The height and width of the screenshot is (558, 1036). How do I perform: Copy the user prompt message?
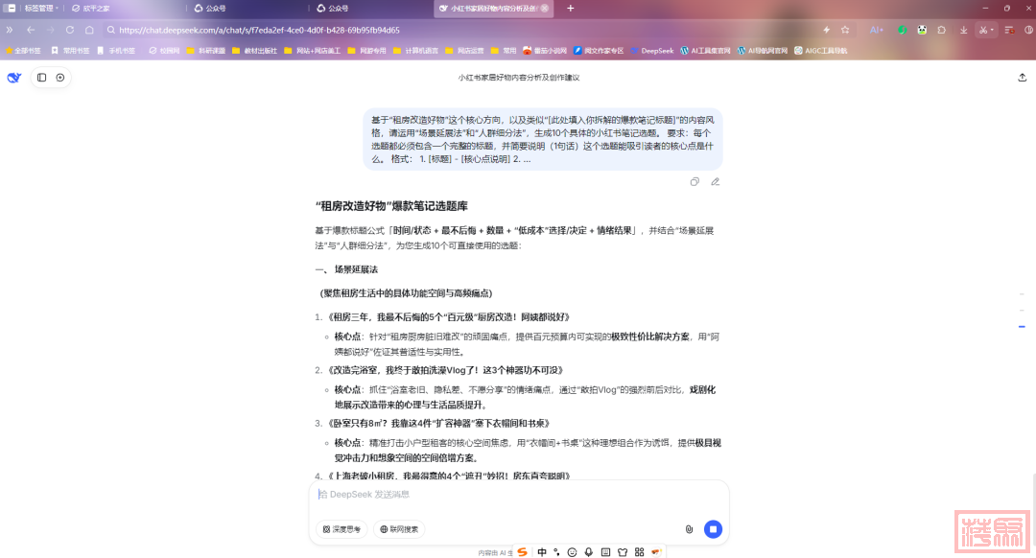pos(695,181)
